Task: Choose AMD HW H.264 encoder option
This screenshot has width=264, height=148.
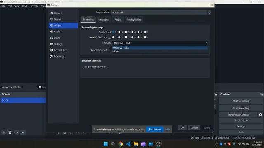Action: pyautogui.click(x=160, y=48)
